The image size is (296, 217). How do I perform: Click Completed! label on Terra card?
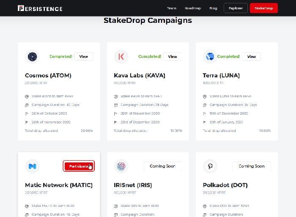pos(229,56)
